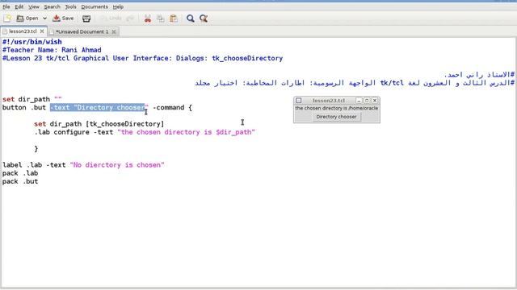Viewport: 517px width, 290px height.
Task: Cut selection with the scissors icon
Action: tap(147, 19)
